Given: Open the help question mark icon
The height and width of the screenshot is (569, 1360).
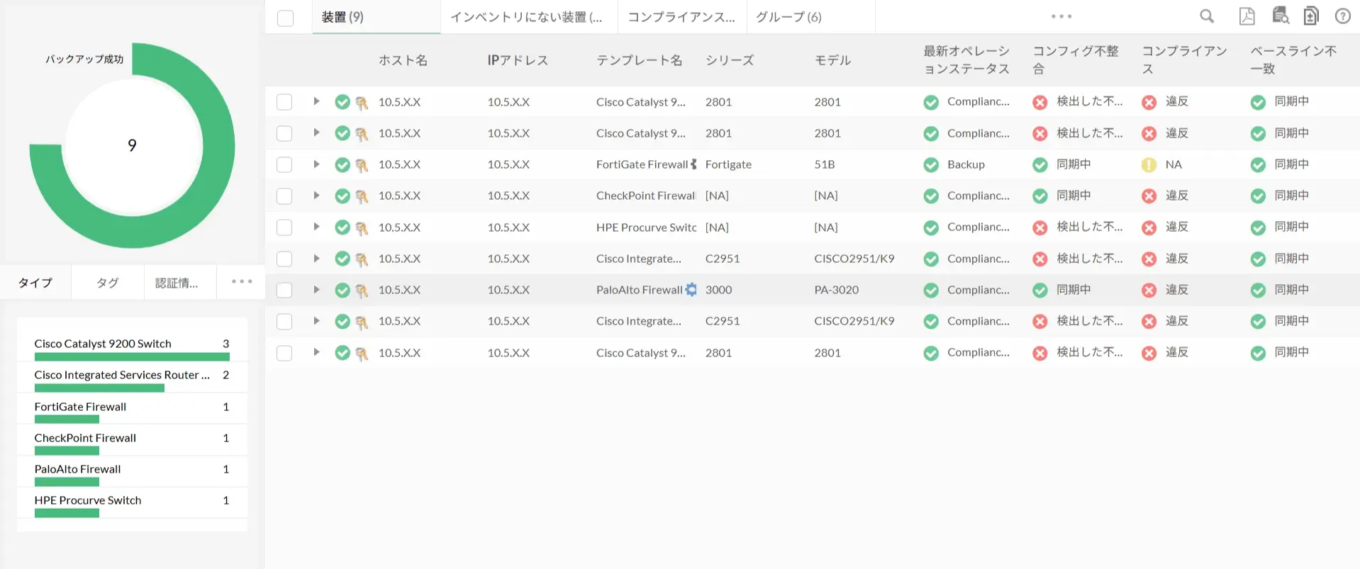Looking at the screenshot, I should 1343,16.
